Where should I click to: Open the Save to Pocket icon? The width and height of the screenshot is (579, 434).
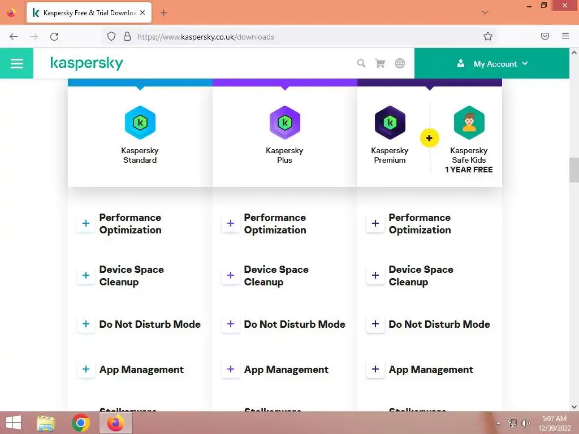click(x=545, y=36)
